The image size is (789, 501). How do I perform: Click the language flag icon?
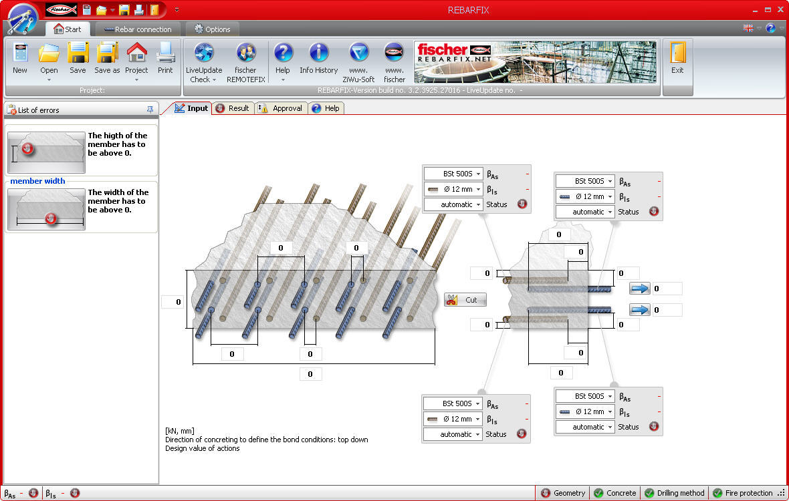point(748,28)
